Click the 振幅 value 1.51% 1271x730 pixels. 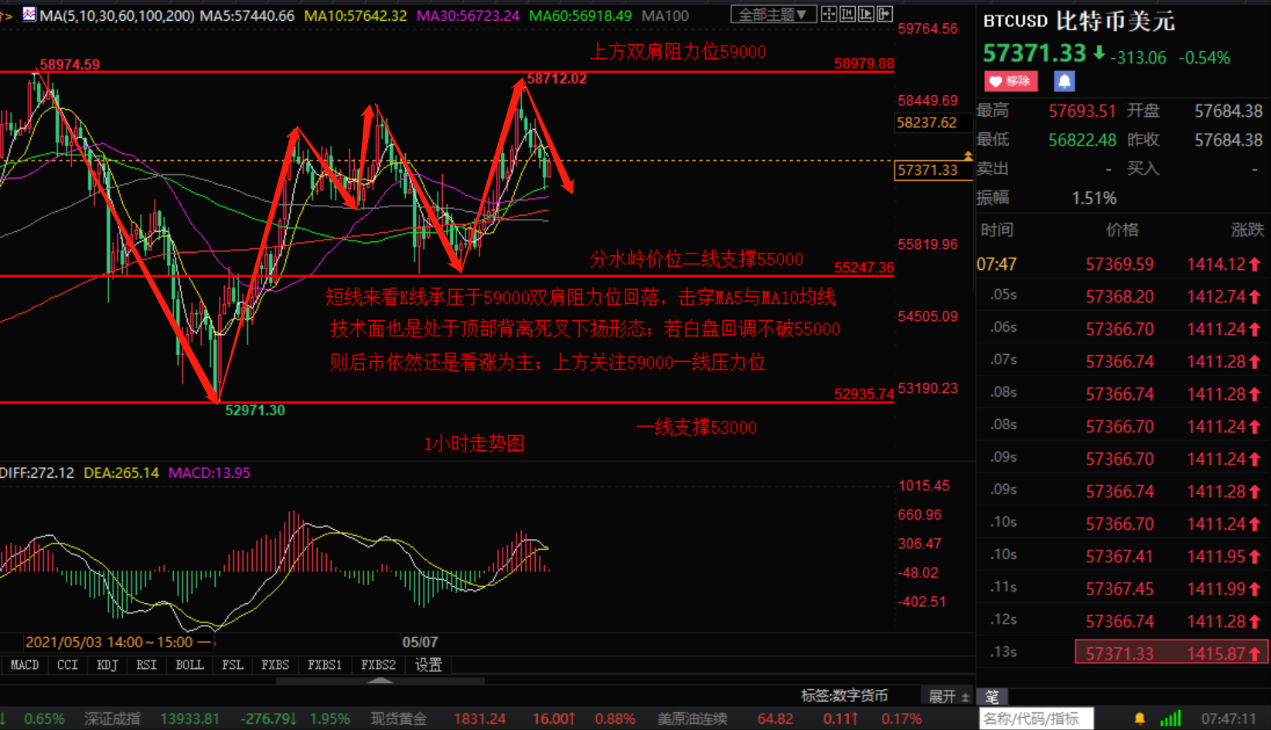coord(1094,199)
